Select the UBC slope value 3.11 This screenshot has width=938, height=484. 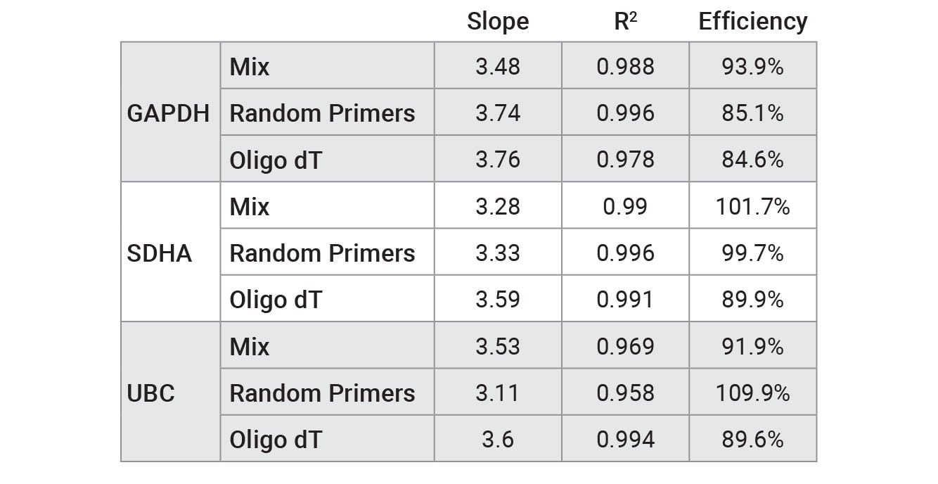[497, 393]
